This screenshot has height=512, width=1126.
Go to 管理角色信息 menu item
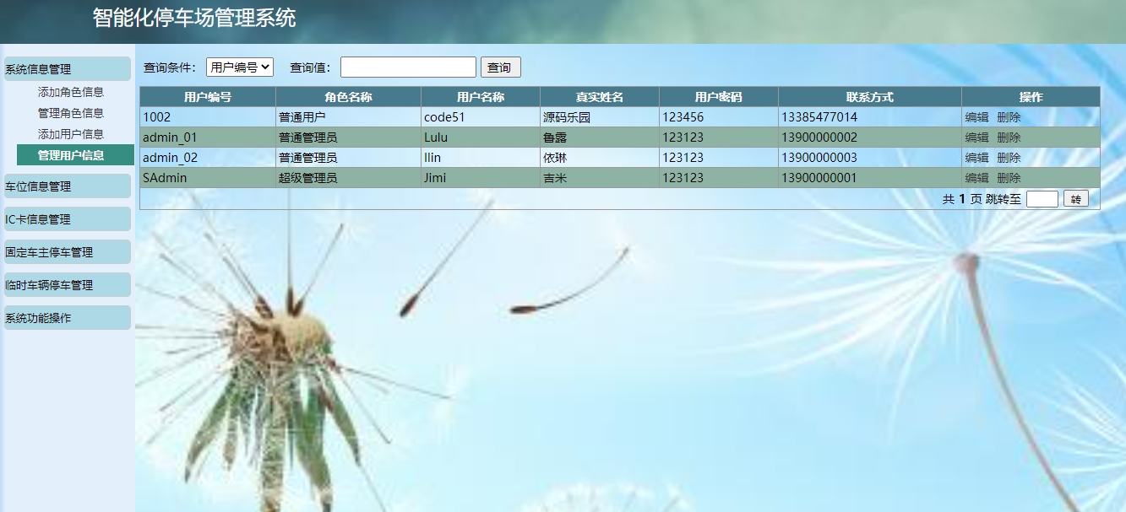tap(71, 113)
